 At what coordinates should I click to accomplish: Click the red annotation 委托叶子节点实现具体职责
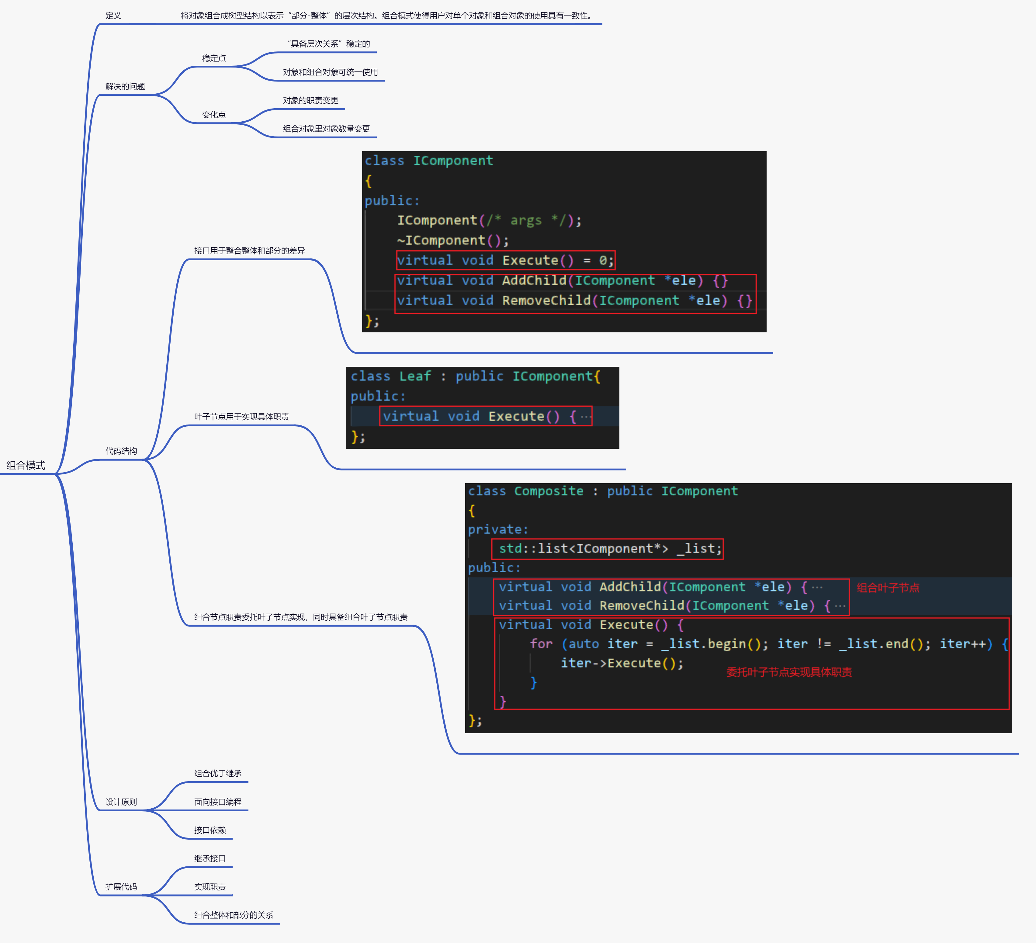coord(789,672)
